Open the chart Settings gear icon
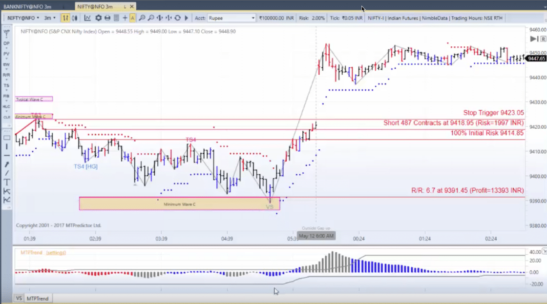Screen dimensions: 547x304 click(98, 18)
